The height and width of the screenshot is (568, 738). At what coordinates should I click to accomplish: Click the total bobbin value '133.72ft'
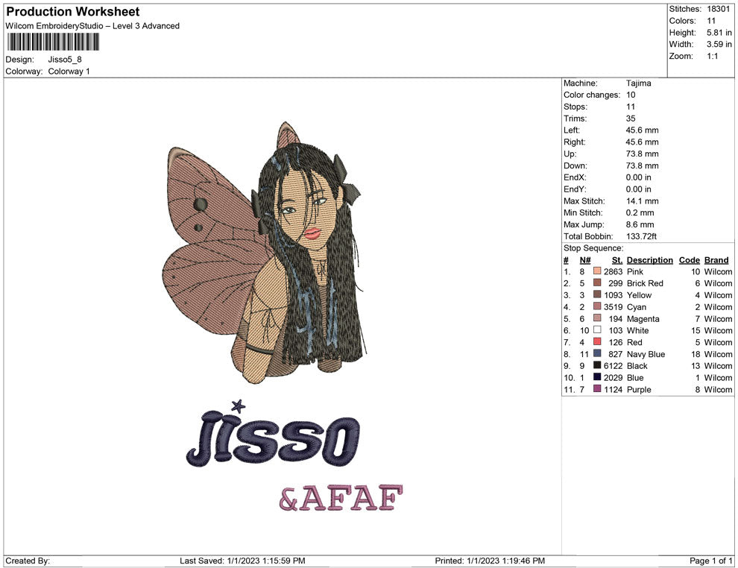coord(641,236)
